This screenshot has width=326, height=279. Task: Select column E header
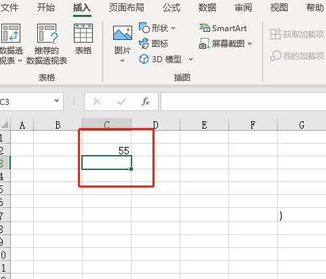(x=204, y=125)
